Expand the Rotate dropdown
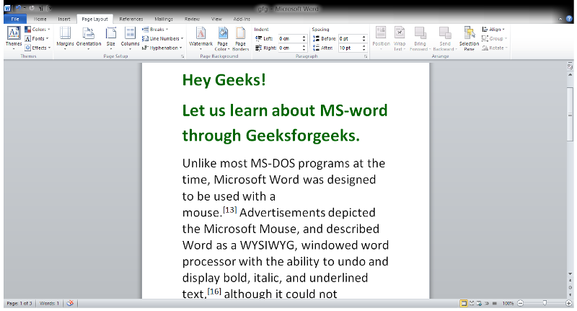This screenshot has height=311, width=577. point(495,48)
